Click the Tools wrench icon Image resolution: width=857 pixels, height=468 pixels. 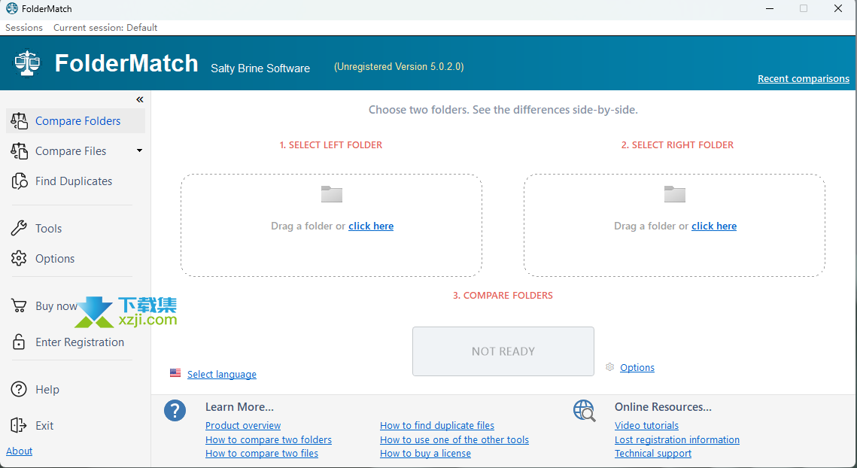click(19, 228)
